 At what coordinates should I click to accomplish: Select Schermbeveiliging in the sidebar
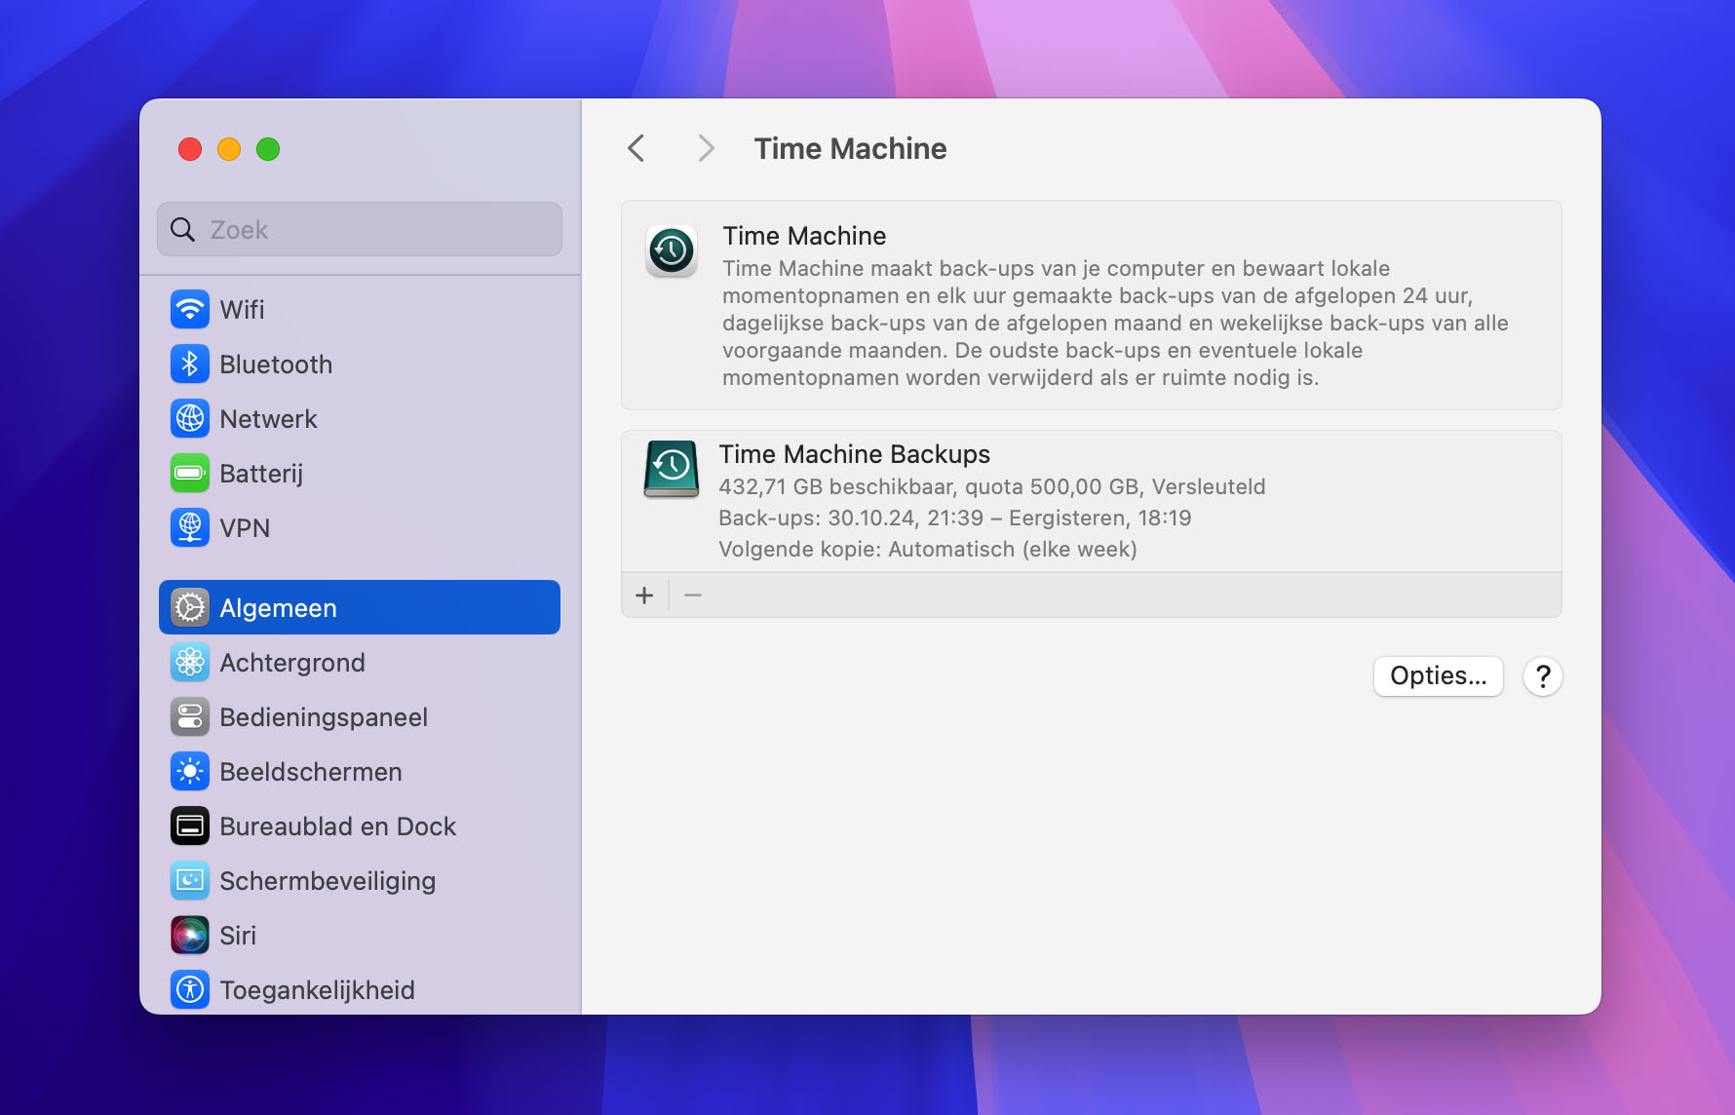point(360,881)
